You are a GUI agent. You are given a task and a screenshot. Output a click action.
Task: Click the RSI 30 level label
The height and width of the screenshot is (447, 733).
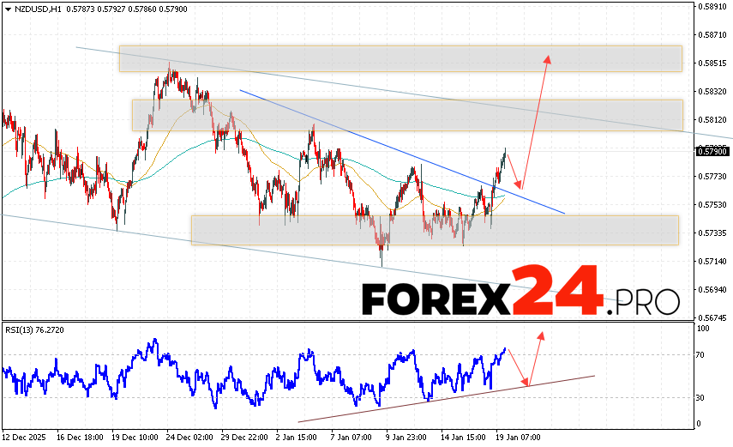tap(701, 397)
